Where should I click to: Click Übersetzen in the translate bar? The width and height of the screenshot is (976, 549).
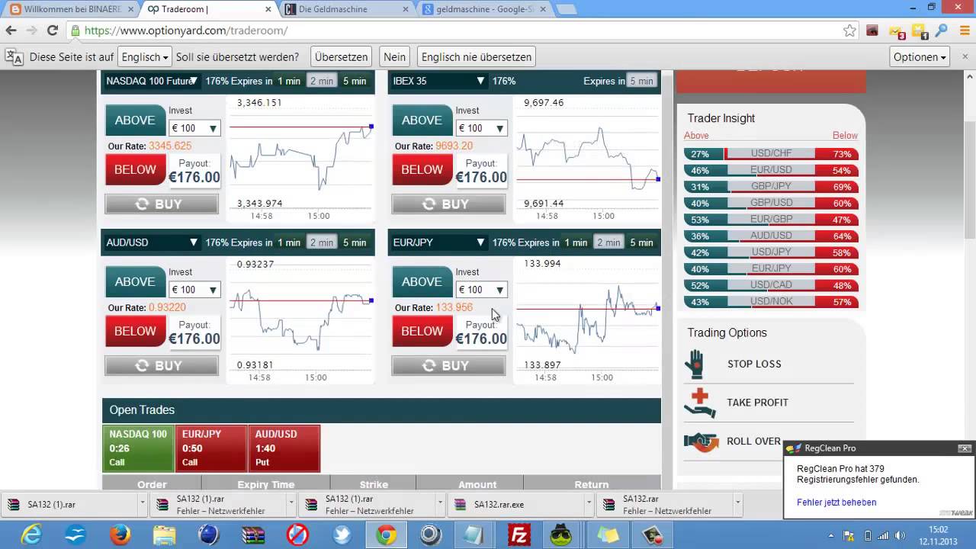pos(342,56)
